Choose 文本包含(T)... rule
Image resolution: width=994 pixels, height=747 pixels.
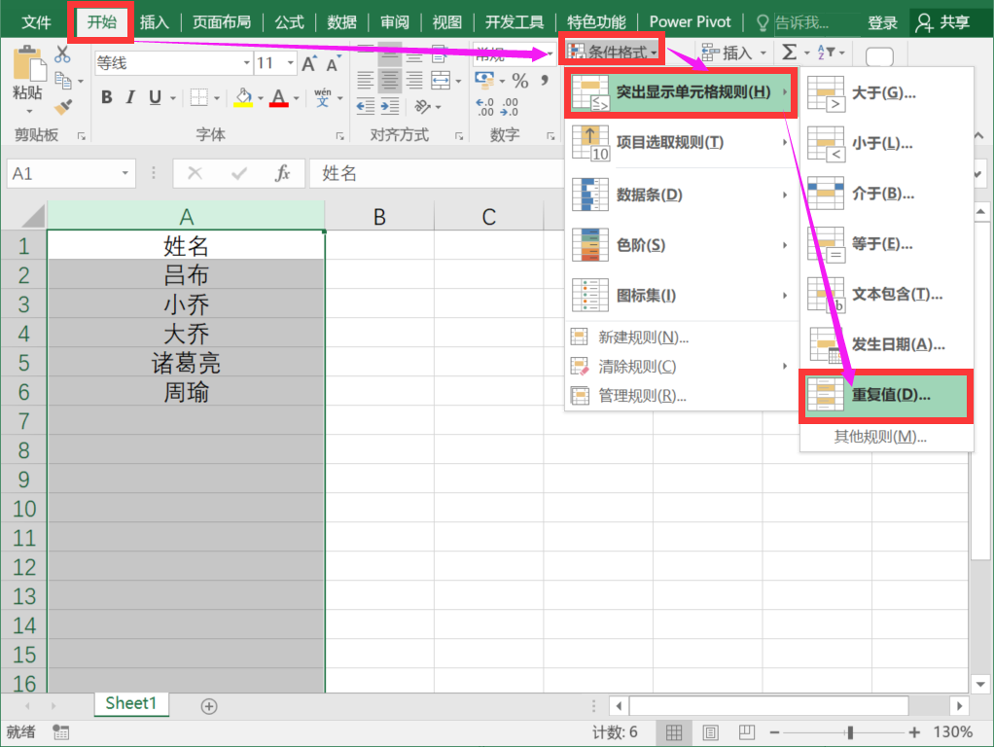point(884,295)
